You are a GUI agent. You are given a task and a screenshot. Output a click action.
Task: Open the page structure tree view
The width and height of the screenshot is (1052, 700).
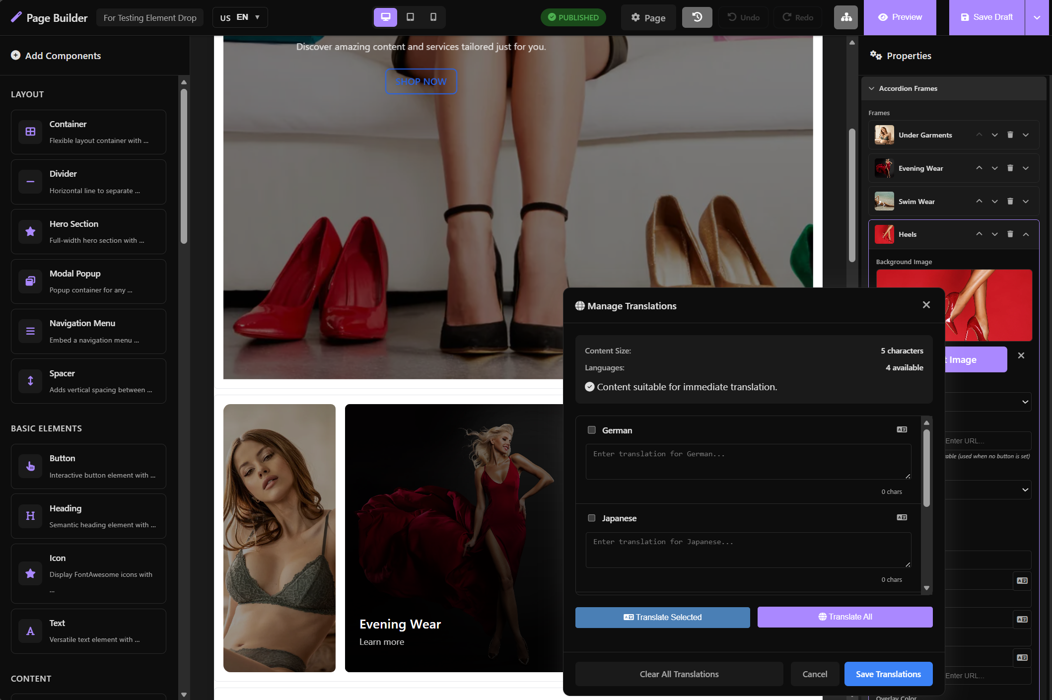click(x=845, y=17)
